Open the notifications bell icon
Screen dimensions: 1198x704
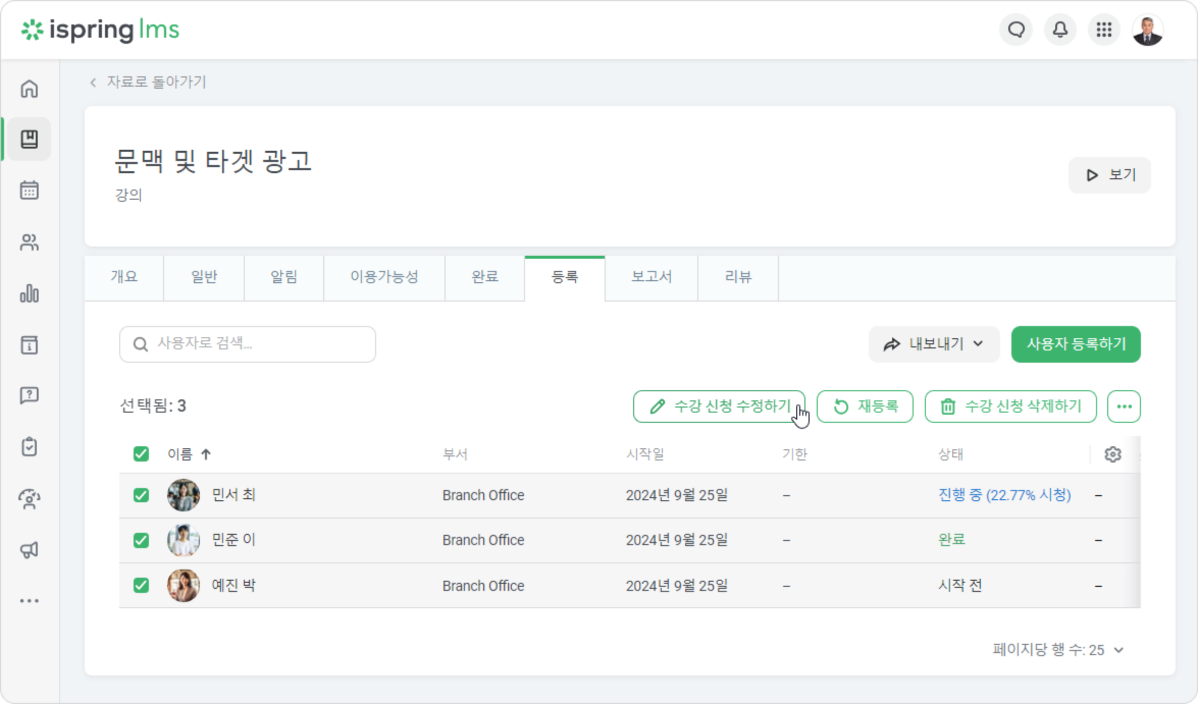[x=1060, y=30]
